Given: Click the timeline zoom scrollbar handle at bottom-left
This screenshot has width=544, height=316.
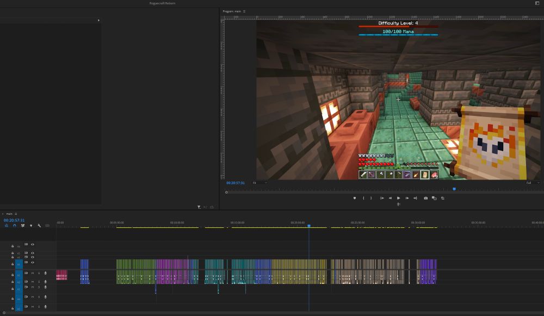Looking at the screenshot, I should (4, 313).
